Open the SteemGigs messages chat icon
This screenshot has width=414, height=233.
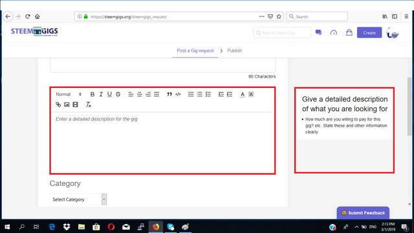tap(318, 32)
